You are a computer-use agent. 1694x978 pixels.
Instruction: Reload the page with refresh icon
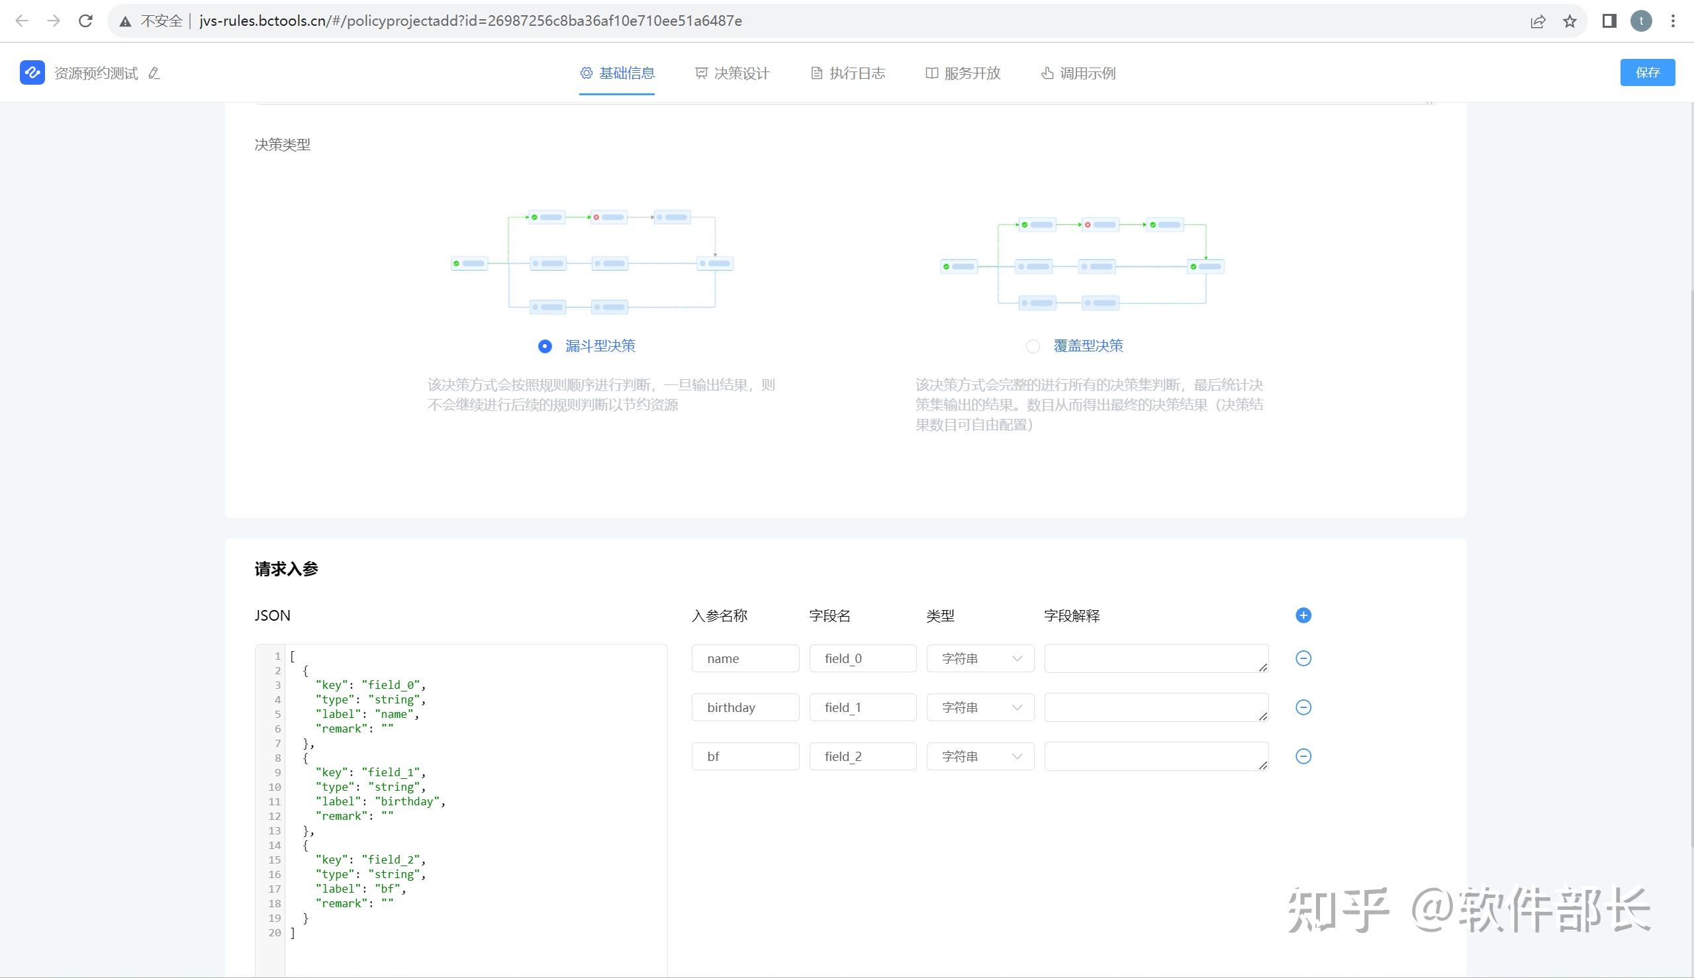tap(85, 21)
